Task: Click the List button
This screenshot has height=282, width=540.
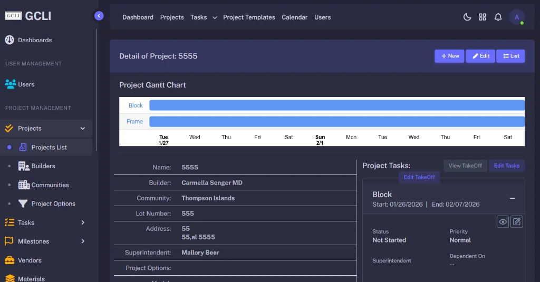Action: tap(510, 56)
